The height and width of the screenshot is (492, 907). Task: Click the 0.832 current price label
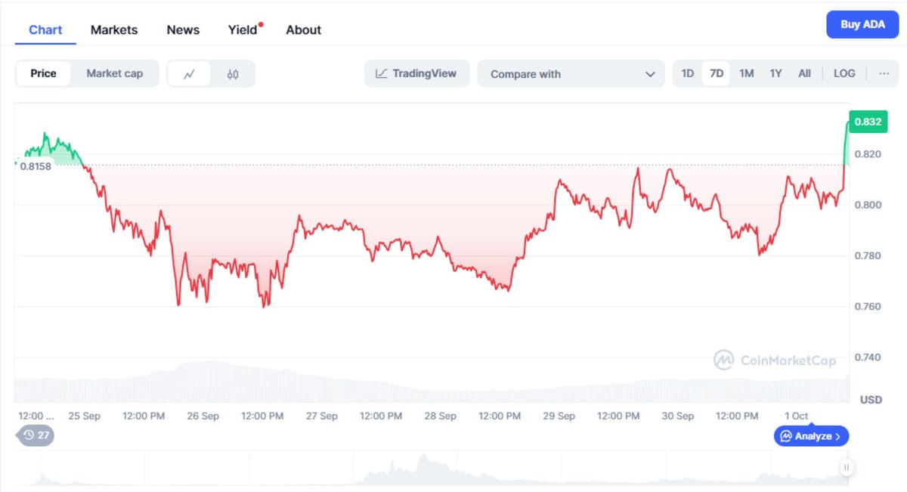866,122
